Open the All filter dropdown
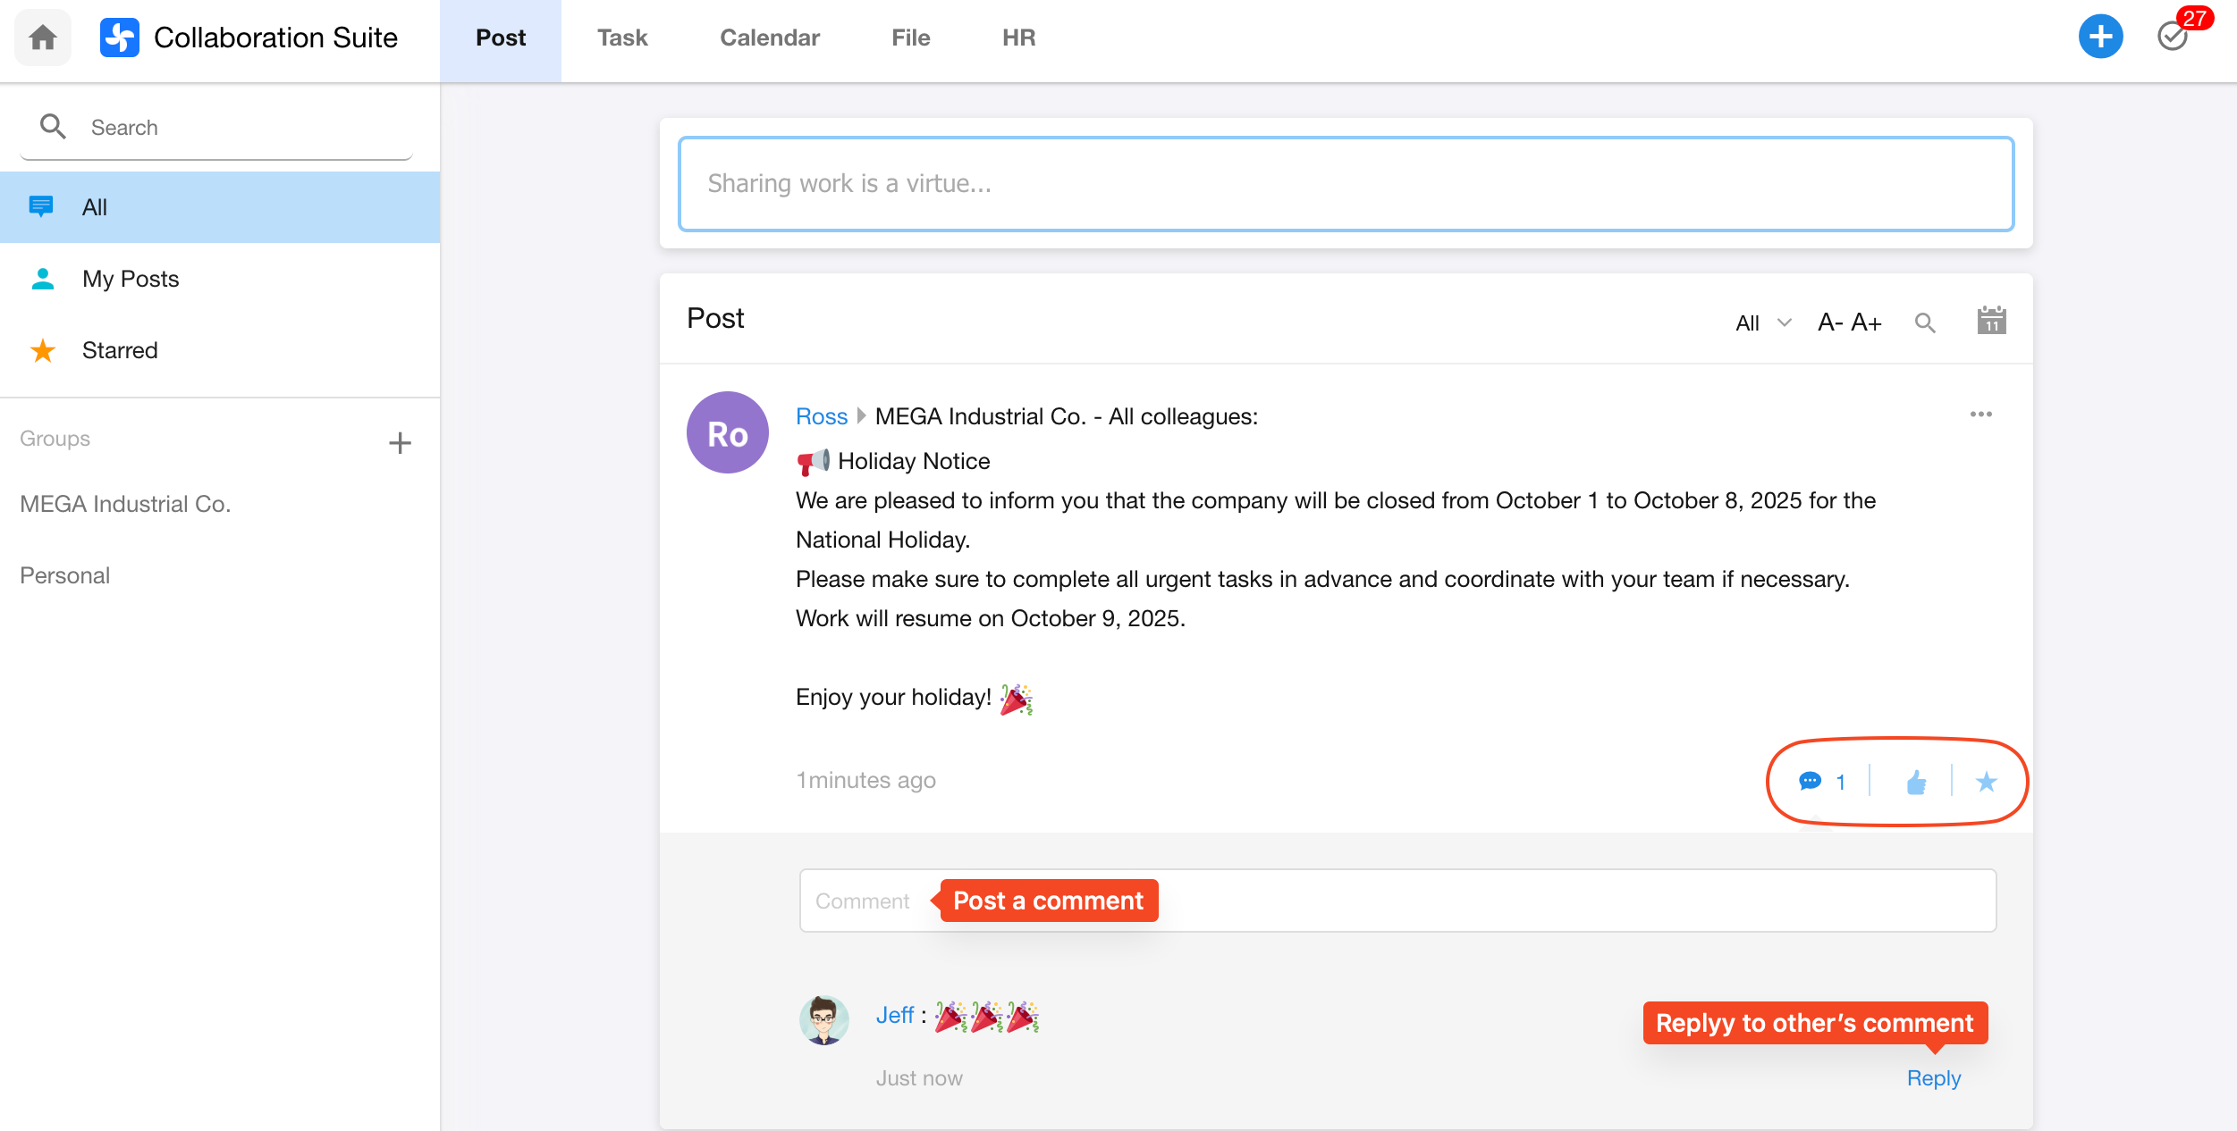This screenshot has width=2237, height=1131. (1762, 323)
